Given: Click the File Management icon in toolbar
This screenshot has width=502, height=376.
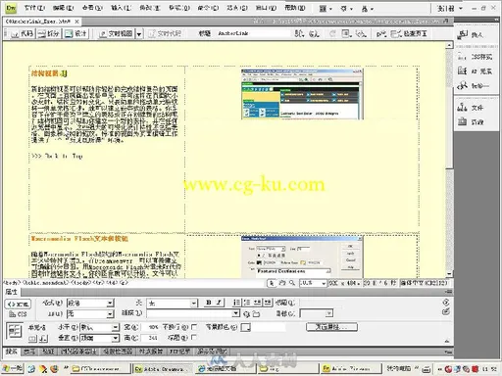Looking at the screenshot, I should (299, 33).
